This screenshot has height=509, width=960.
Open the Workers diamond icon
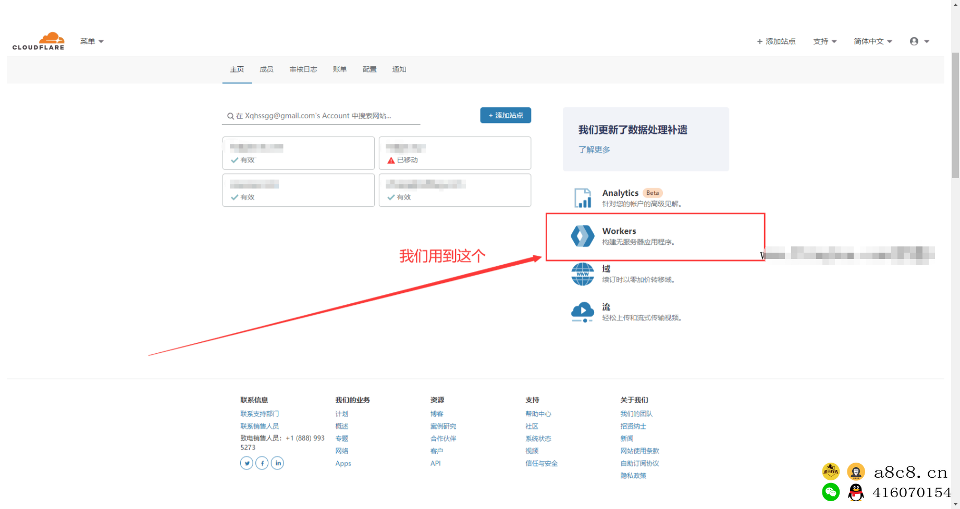coord(583,236)
